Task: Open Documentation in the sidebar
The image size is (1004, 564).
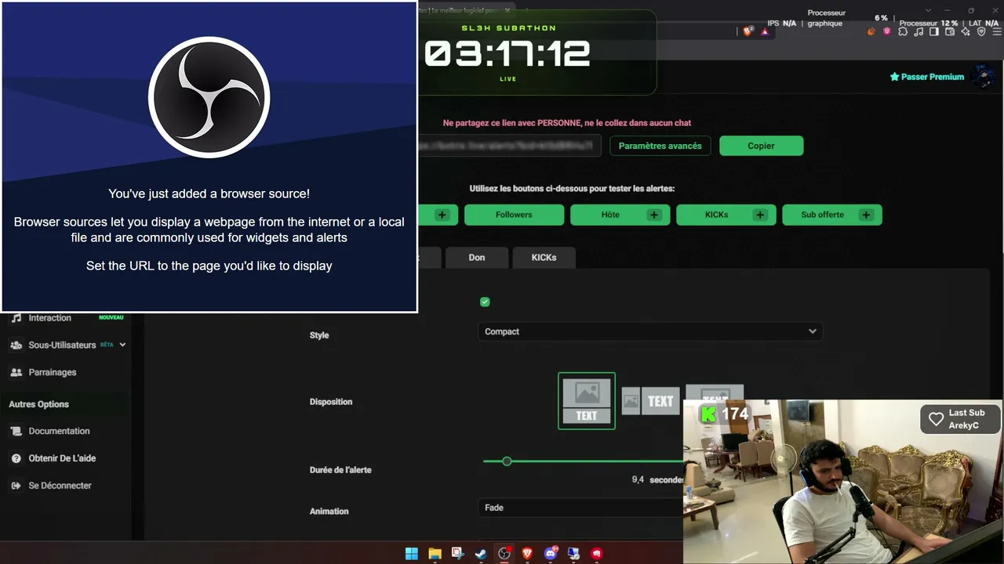Action: click(x=60, y=432)
